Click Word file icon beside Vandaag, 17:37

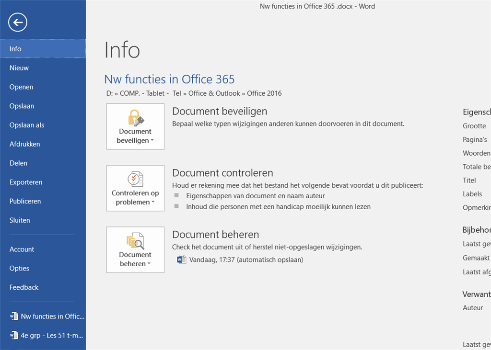(x=181, y=260)
